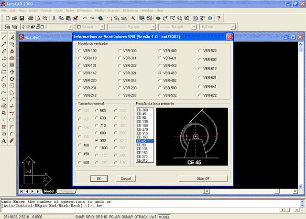Click the Cut scissors icon
Screen dimensions: 306x219
coord(54,18)
